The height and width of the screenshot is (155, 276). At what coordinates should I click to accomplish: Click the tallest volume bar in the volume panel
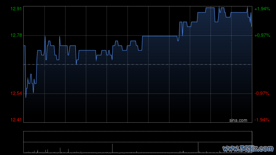[x=198, y=147]
